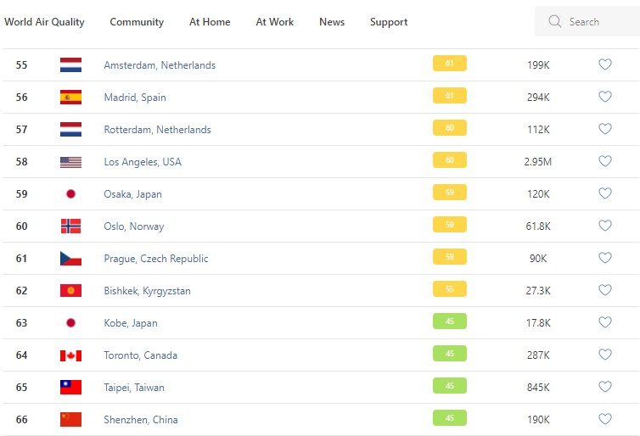Click the Canada flag icon
640x436 pixels.
[x=70, y=355]
